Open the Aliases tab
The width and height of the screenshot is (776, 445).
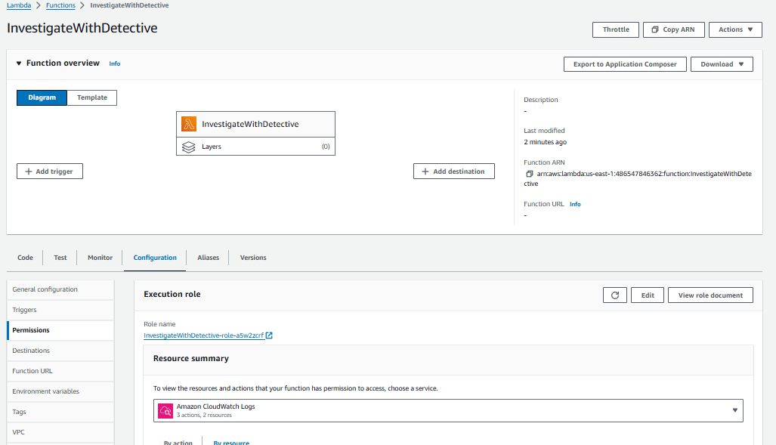pos(209,258)
